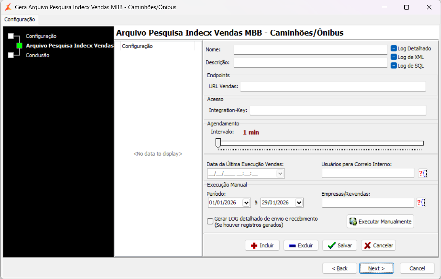The height and width of the screenshot is (279, 441).
Task: Open the Data da Última Execução dropdown
Action: 280,174
